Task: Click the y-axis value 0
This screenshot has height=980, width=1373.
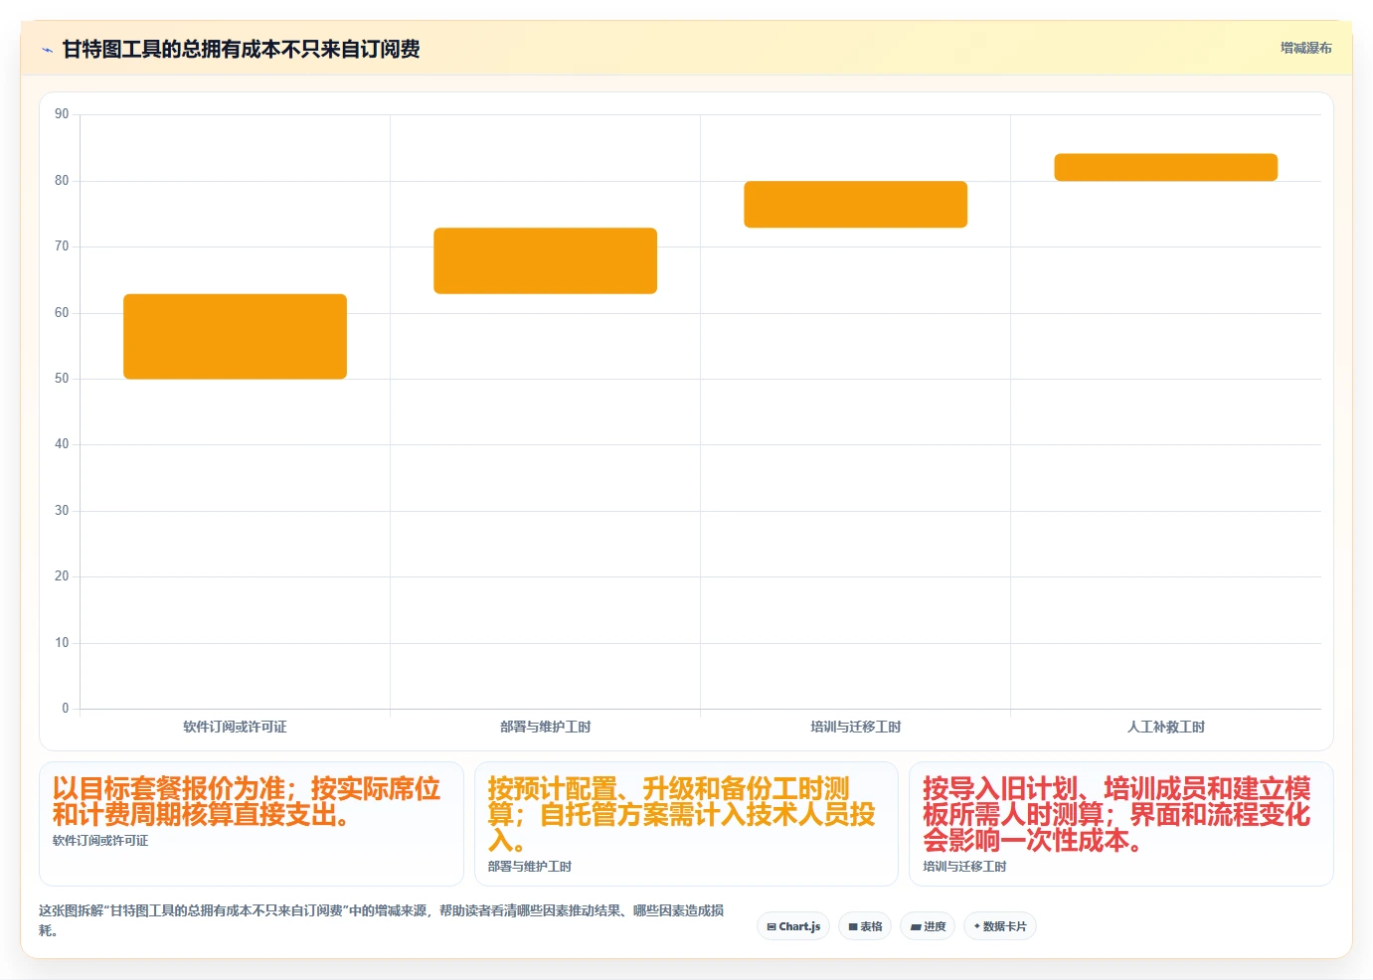Action: tap(66, 709)
